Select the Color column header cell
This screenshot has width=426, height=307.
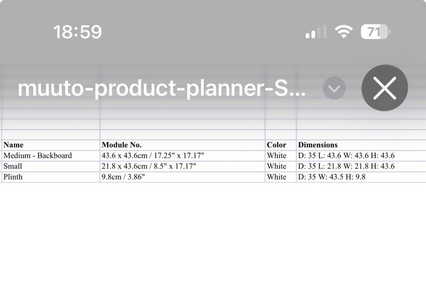coord(276,145)
